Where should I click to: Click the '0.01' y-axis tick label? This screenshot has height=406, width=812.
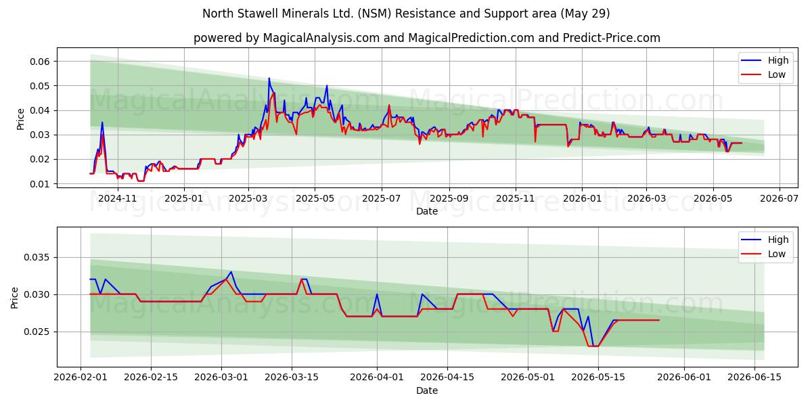[41, 183]
